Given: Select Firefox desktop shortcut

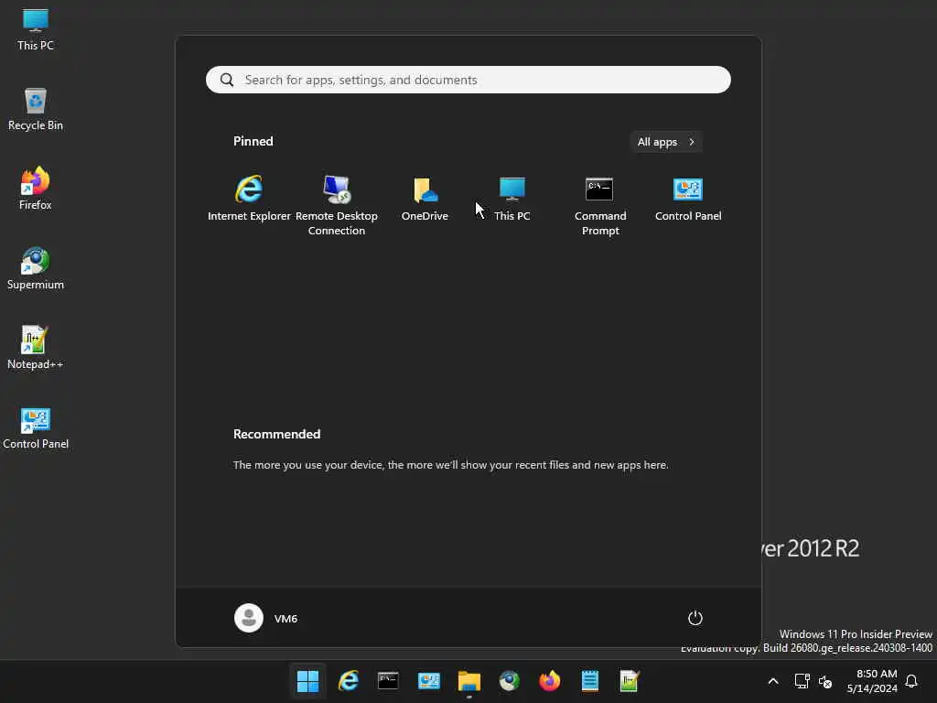Looking at the screenshot, I should tap(36, 189).
